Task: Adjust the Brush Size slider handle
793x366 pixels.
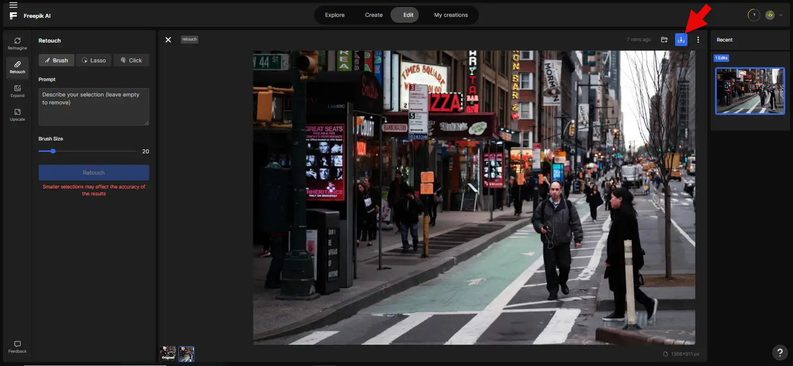Action: (x=53, y=151)
